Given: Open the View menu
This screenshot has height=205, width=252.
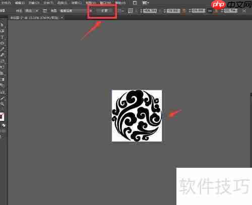Looking at the screenshot, I should click(91, 3).
